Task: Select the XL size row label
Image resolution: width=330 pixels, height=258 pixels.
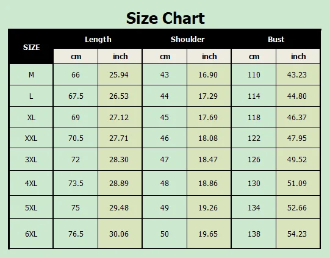Action: 31,117
